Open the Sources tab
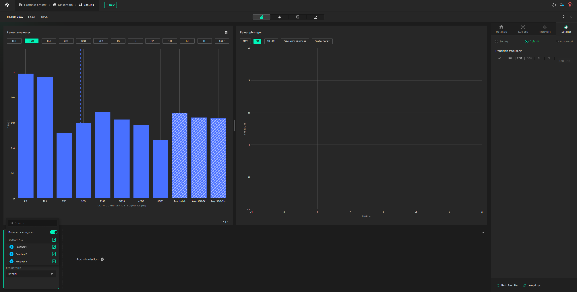Image resolution: width=577 pixels, height=292 pixels. [523, 29]
